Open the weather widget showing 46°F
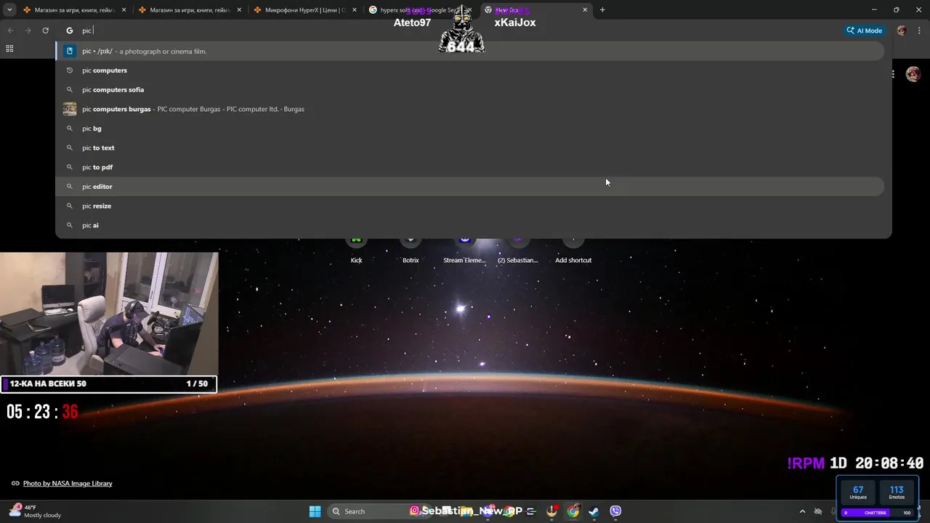The height and width of the screenshot is (523, 930). click(x=35, y=511)
